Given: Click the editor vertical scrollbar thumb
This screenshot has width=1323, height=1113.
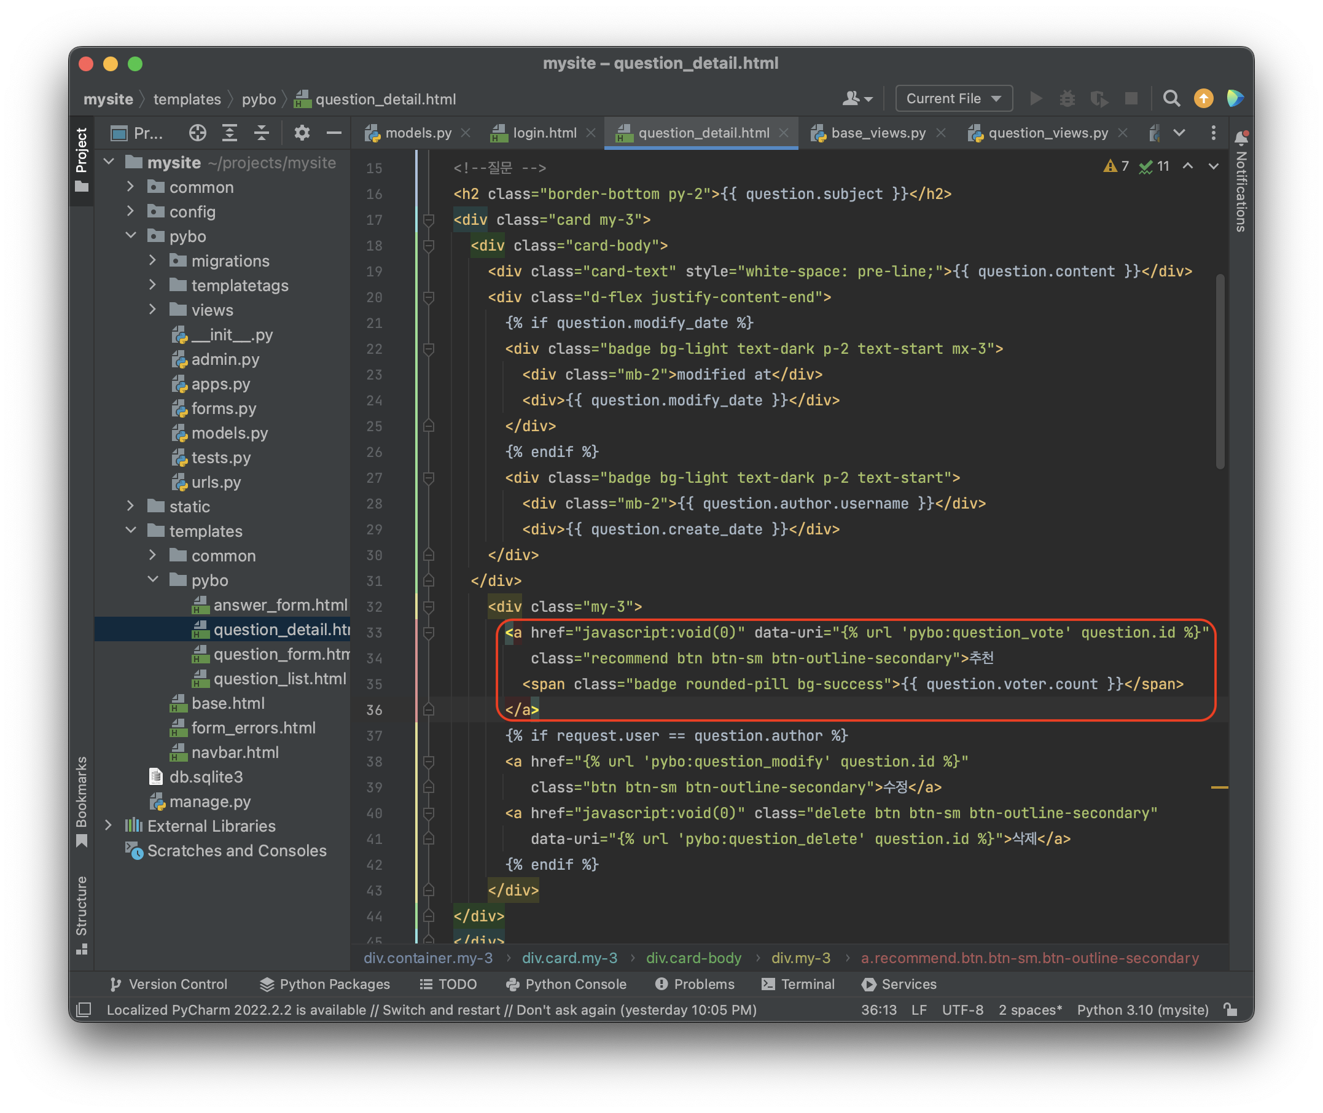Looking at the screenshot, I should 1220,371.
